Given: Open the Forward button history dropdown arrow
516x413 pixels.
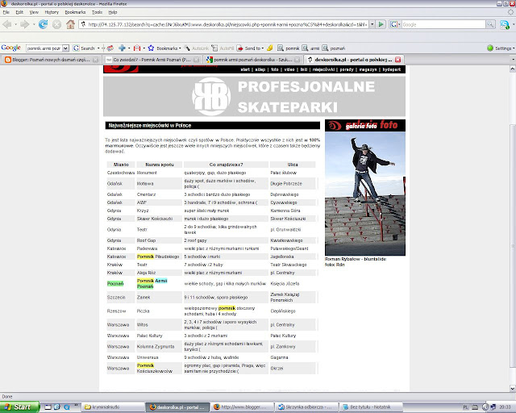Looking at the screenshot, I should (x=34, y=24).
